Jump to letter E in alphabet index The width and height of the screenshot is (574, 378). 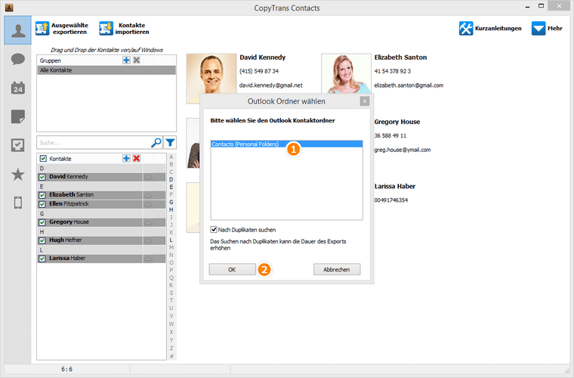point(171,187)
